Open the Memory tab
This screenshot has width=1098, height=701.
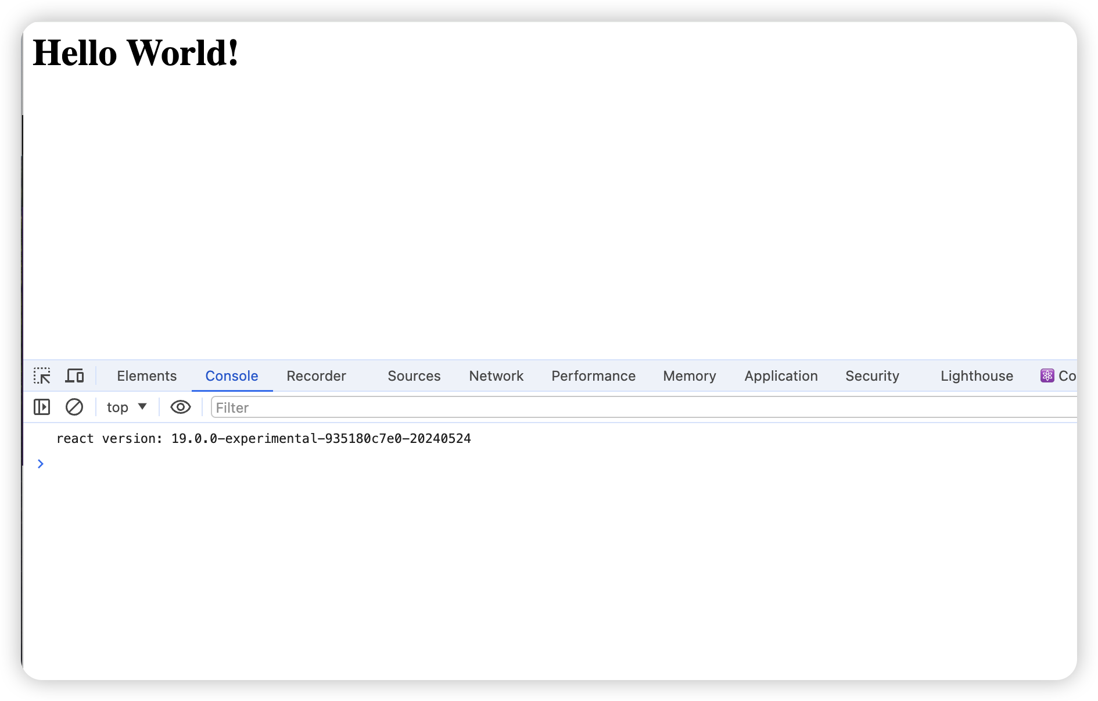pyautogui.click(x=690, y=376)
